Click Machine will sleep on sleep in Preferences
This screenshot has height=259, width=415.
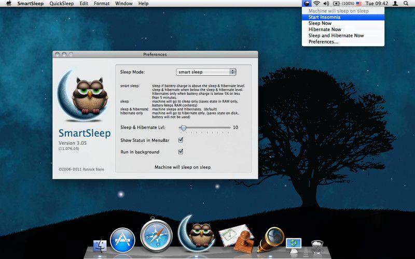[x=183, y=167]
